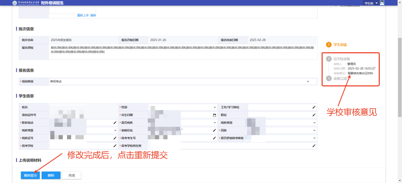Click edit pencil in 职位 field
The height and width of the screenshot is (183, 402).
pos(314,115)
